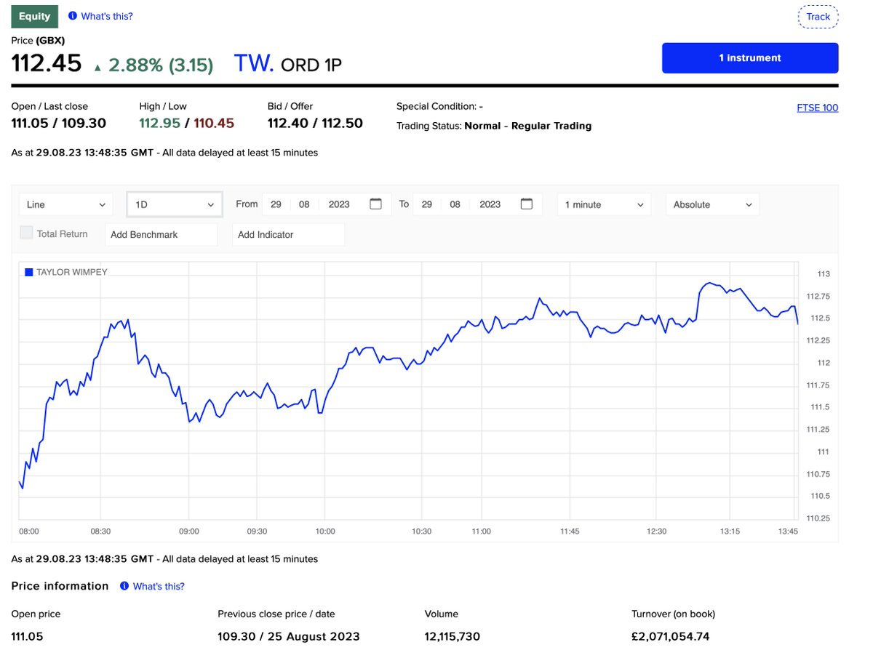Click the TAYLOR WIMPEY chart legend label

tap(72, 272)
